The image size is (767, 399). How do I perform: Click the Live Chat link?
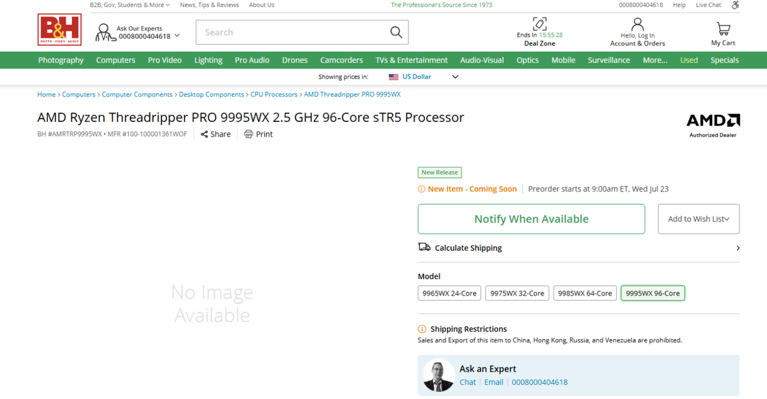pos(708,5)
